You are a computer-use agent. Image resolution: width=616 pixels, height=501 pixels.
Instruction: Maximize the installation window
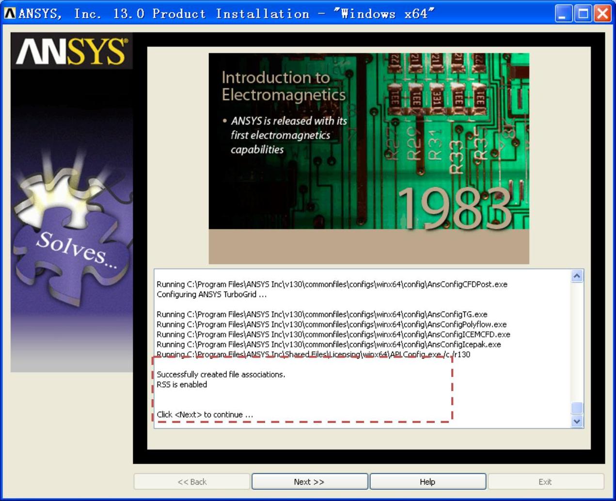583,13
